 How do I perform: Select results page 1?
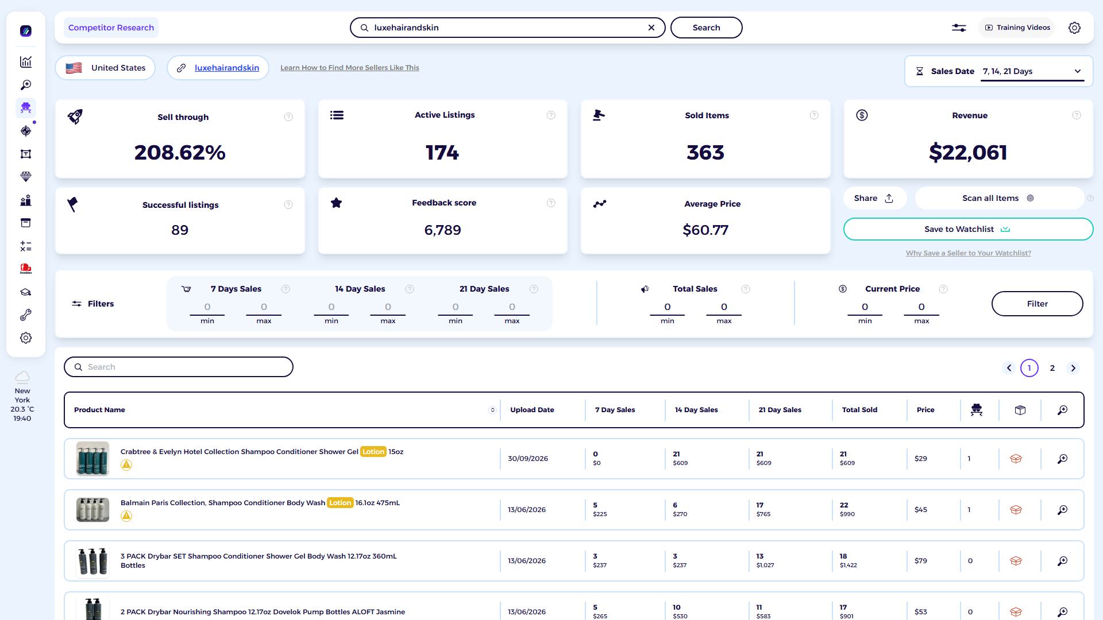click(x=1029, y=368)
